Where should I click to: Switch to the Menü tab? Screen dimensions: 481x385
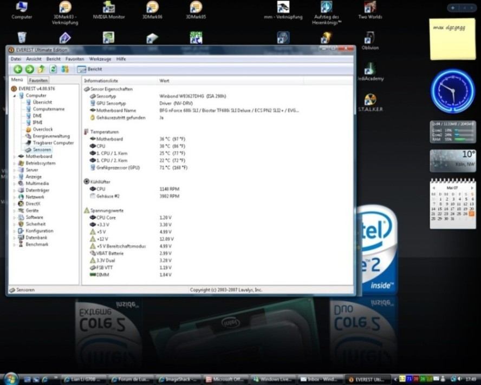click(17, 79)
